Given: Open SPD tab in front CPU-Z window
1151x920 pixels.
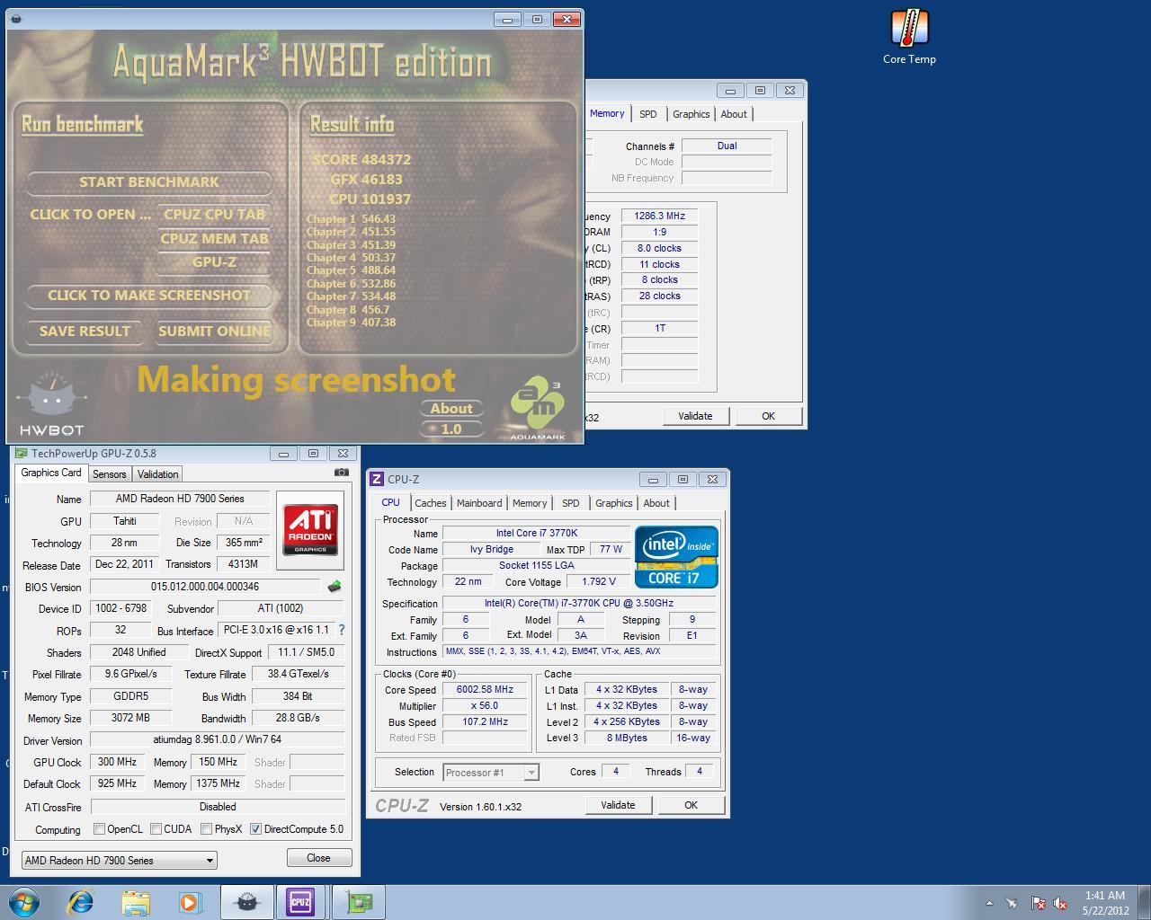Looking at the screenshot, I should click(x=570, y=503).
